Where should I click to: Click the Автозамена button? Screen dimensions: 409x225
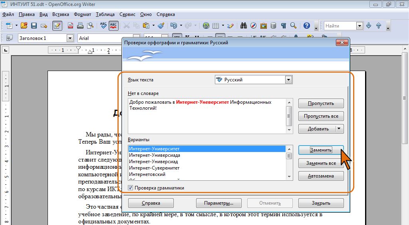(321, 176)
